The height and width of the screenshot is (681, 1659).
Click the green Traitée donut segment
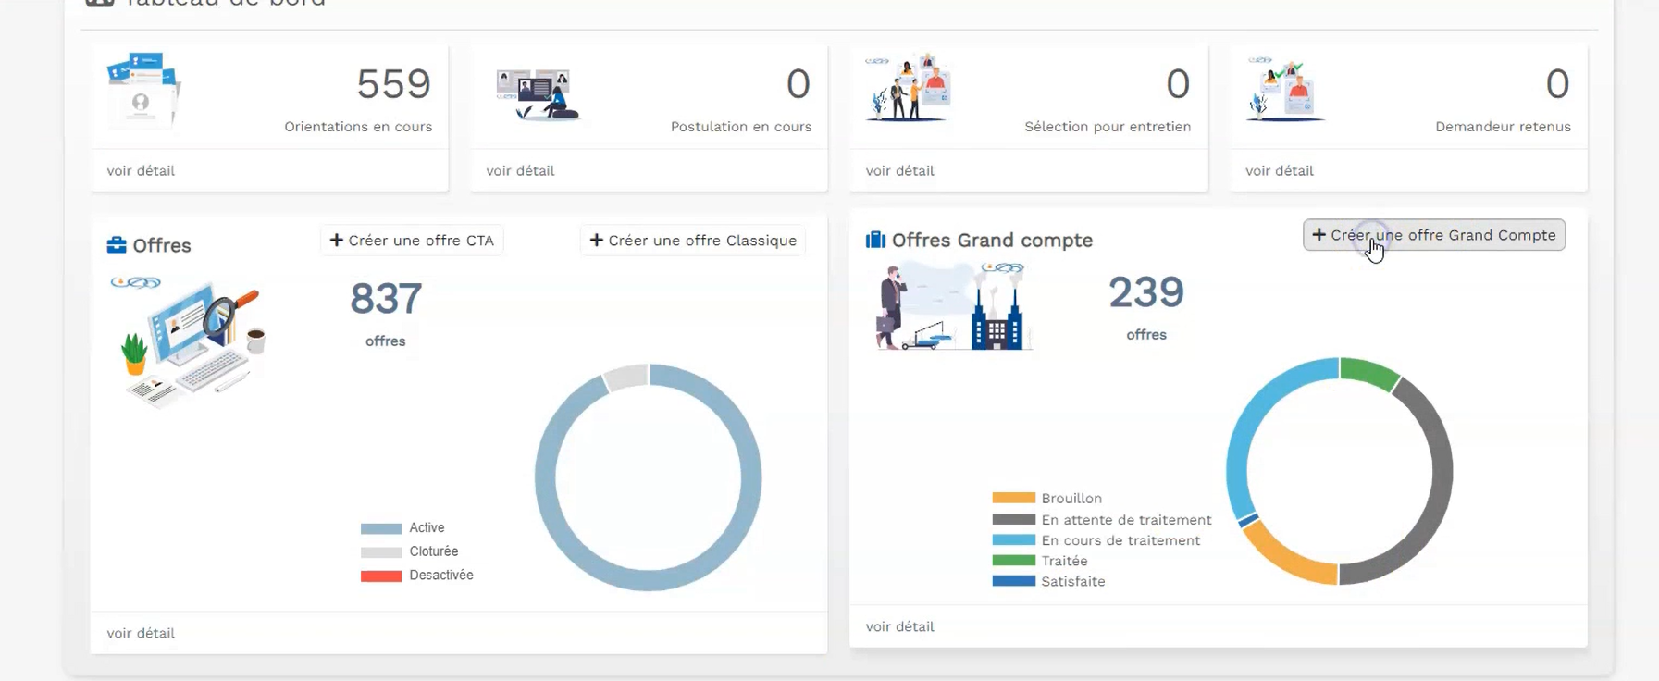click(x=1369, y=372)
